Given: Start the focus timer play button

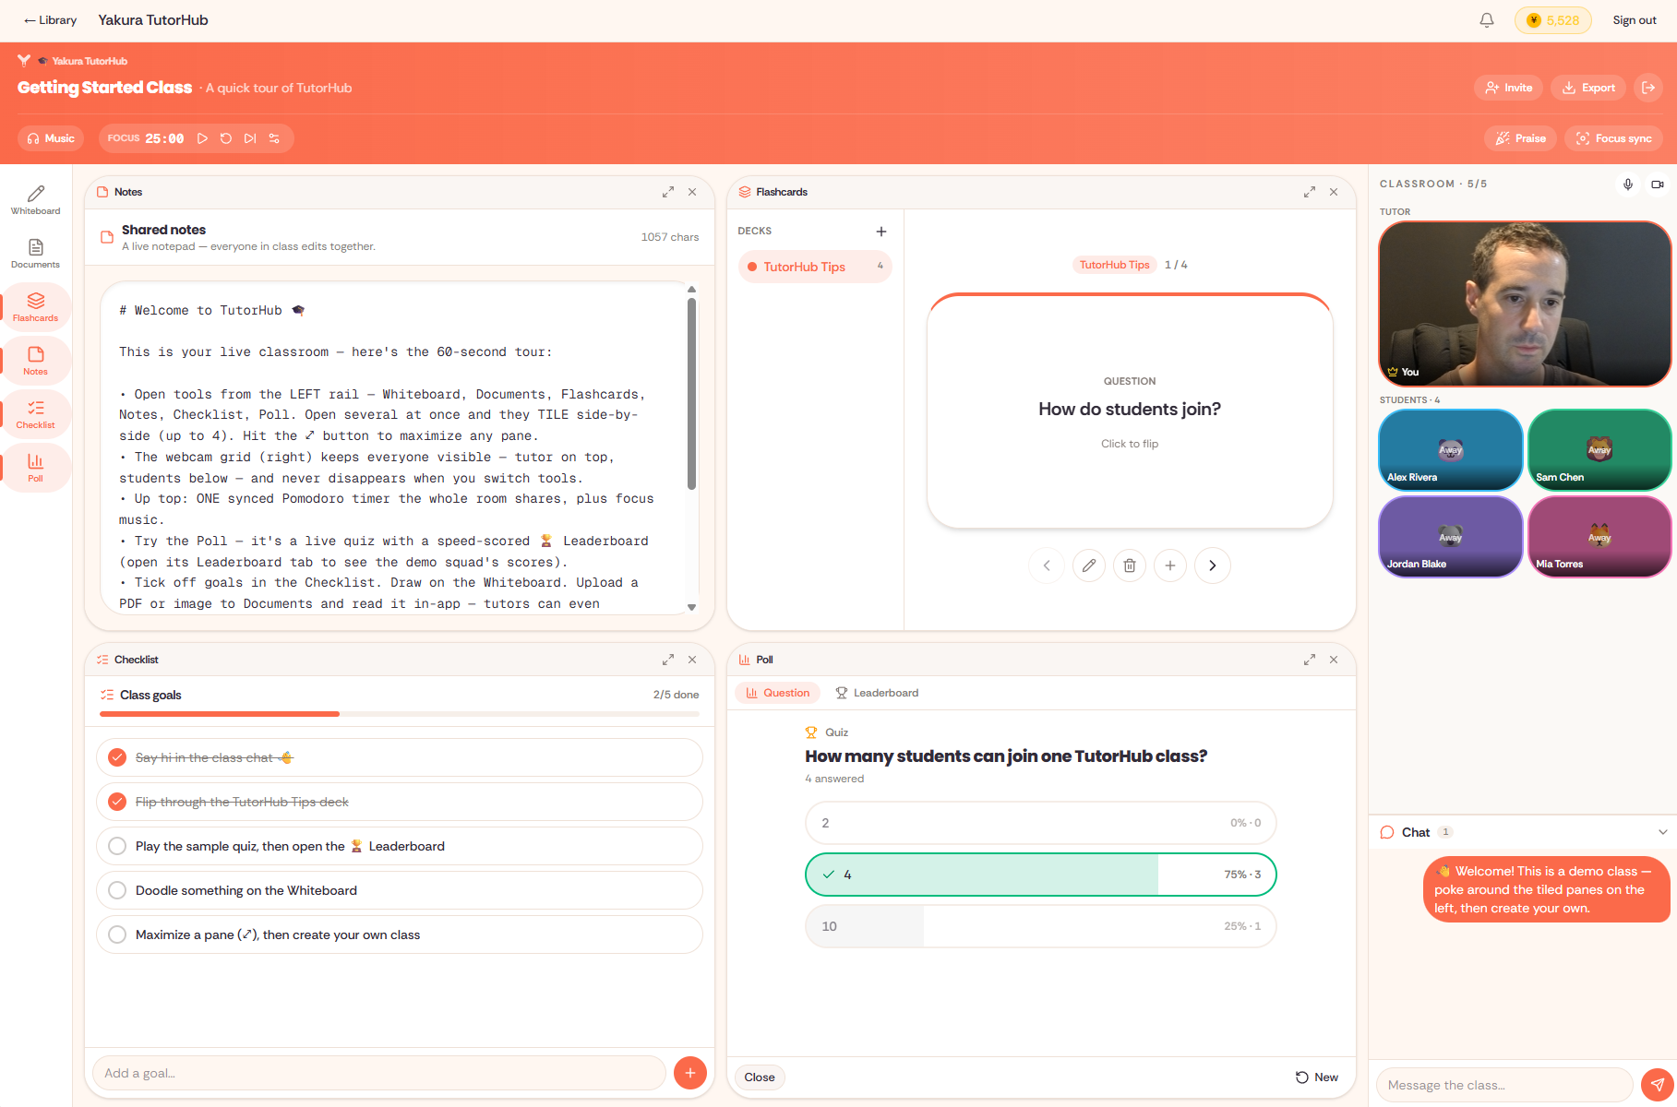Looking at the screenshot, I should [x=202, y=138].
